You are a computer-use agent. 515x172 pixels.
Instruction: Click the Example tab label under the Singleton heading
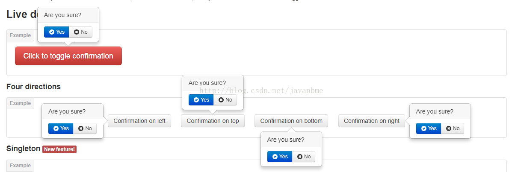[x=21, y=166]
